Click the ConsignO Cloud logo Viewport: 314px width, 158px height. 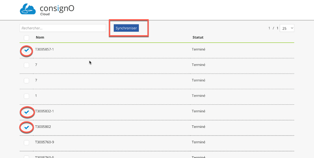coord(47,9)
